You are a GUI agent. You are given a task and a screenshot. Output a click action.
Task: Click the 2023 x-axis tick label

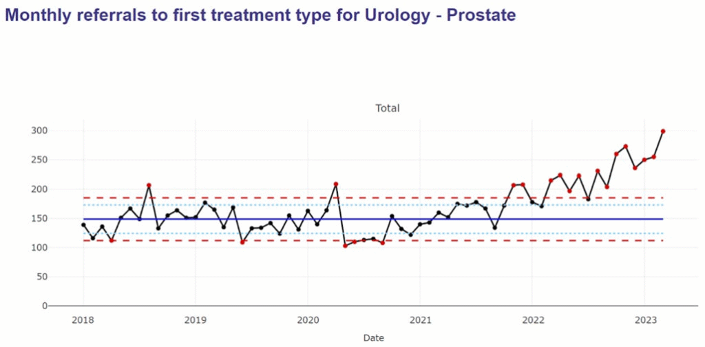coord(644,319)
